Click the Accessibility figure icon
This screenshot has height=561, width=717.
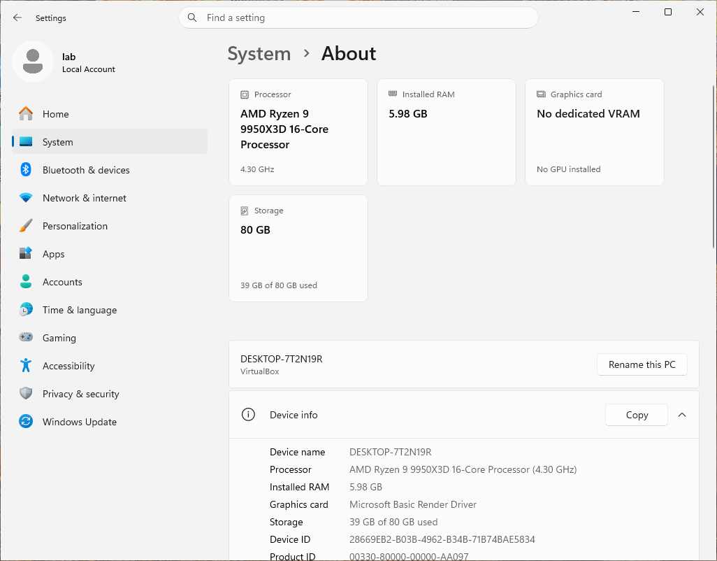click(26, 365)
